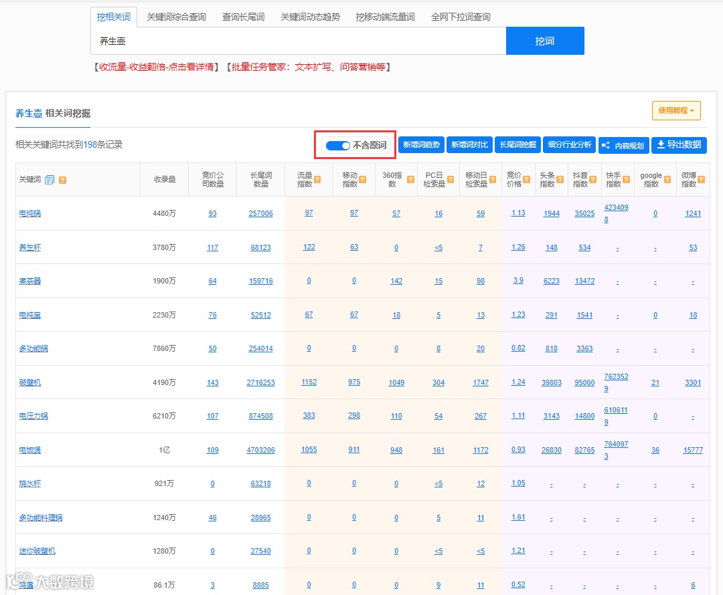Click the copy keywords icon beside 关键词 header
Viewport: 723px width, 595px height.
pyautogui.click(x=50, y=180)
